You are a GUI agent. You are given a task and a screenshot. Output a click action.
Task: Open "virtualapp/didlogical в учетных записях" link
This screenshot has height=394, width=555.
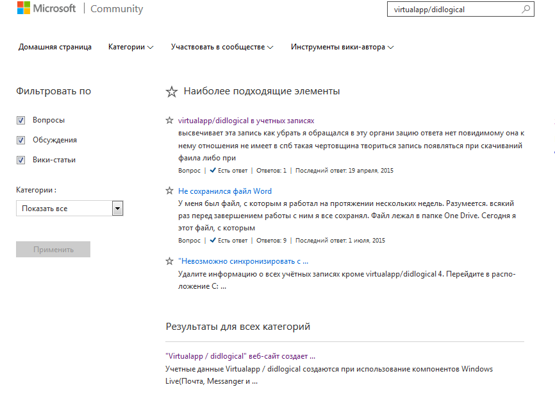tap(246, 121)
